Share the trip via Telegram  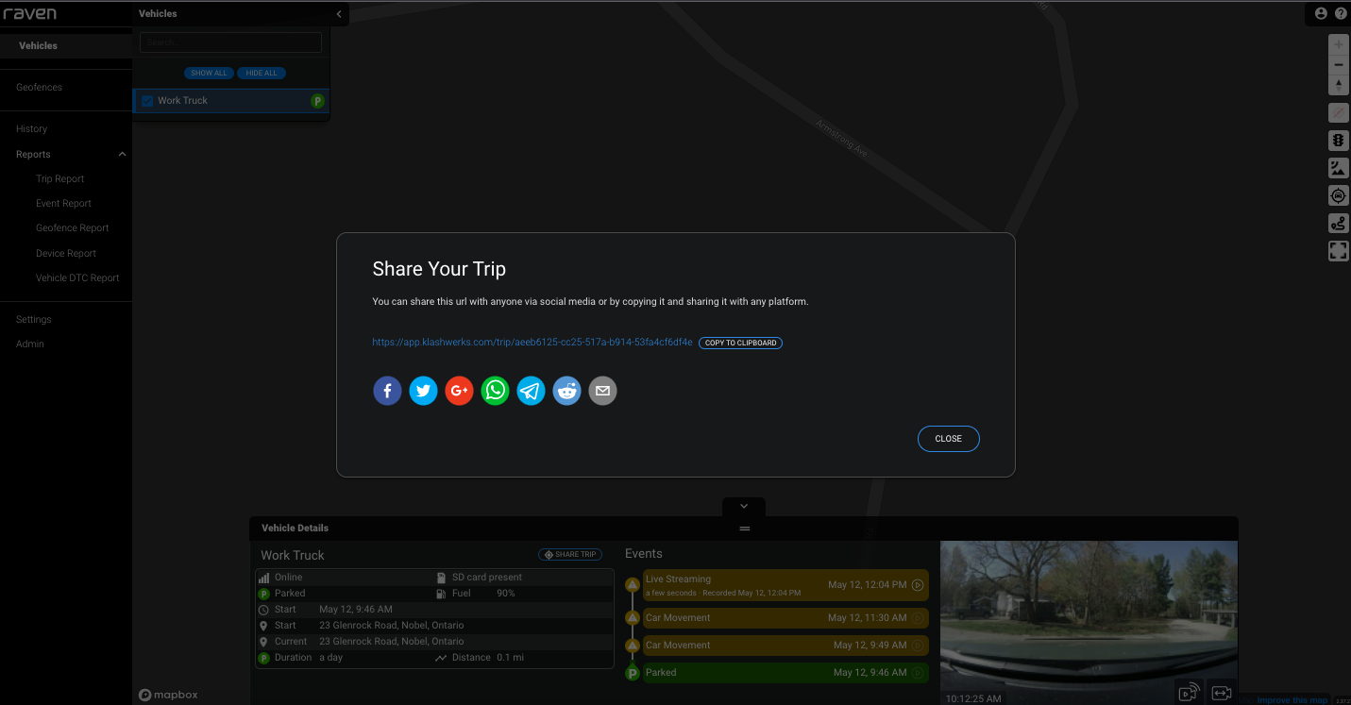click(x=531, y=391)
